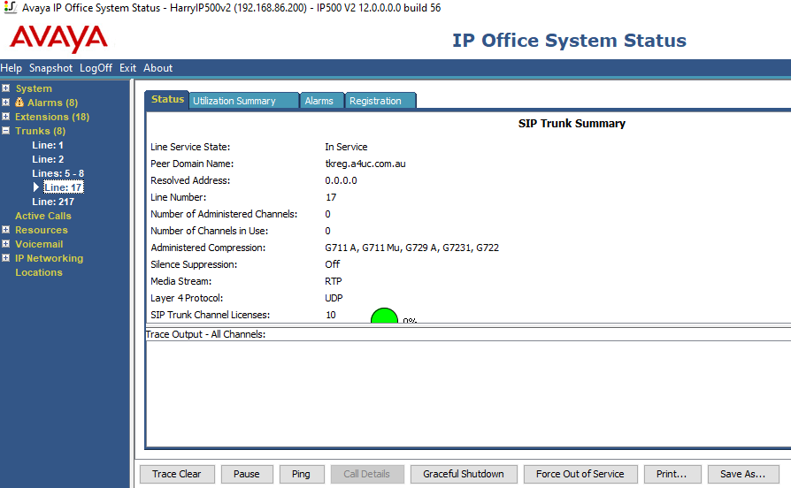Click the Layer 4 Protocol value UDP

click(x=334, y=298)
